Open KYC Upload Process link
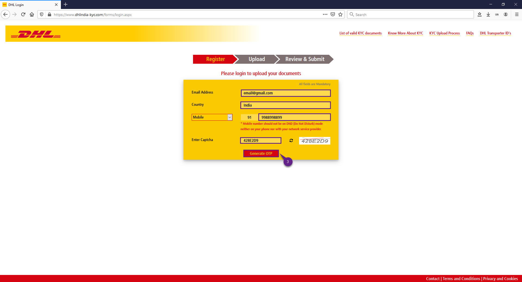This screenshot has width=522, height=282. point(445,33)
